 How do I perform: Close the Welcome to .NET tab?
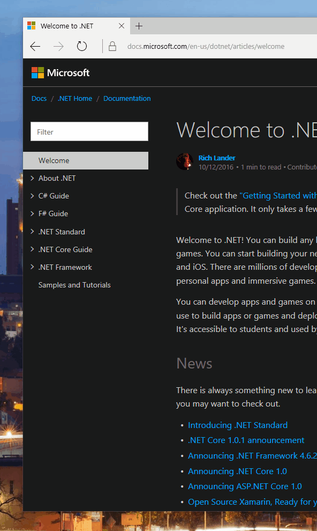click(122, 26)
